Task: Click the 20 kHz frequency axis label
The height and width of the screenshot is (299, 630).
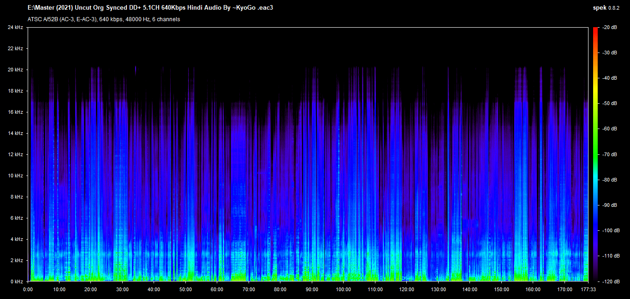Action: click(15, 70)
